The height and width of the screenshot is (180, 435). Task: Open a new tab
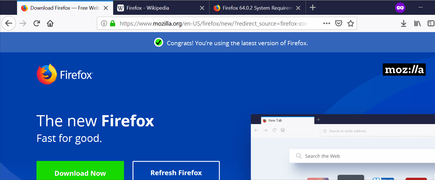coord(313,8)
